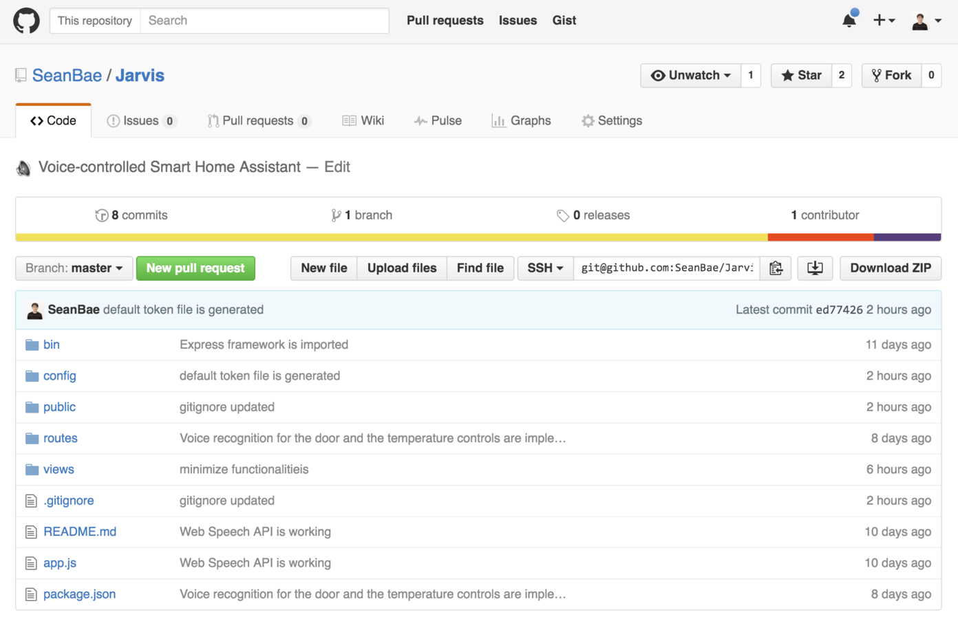
Task: Open the views folder icon
Action: (x=32, y=469)
